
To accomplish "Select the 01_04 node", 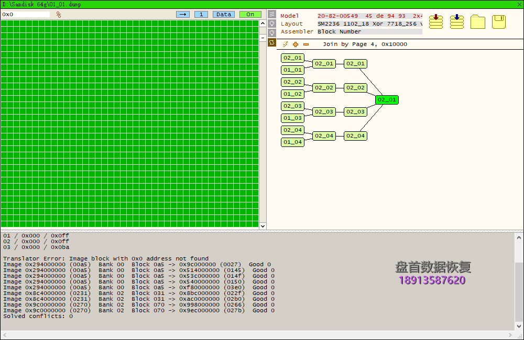I will 293,142.
